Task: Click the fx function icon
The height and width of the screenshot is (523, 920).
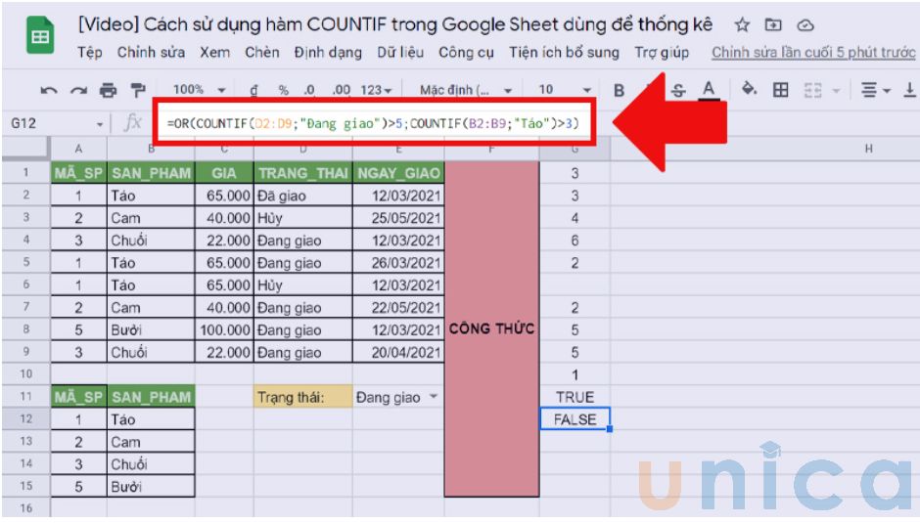Action: [133, 122]
